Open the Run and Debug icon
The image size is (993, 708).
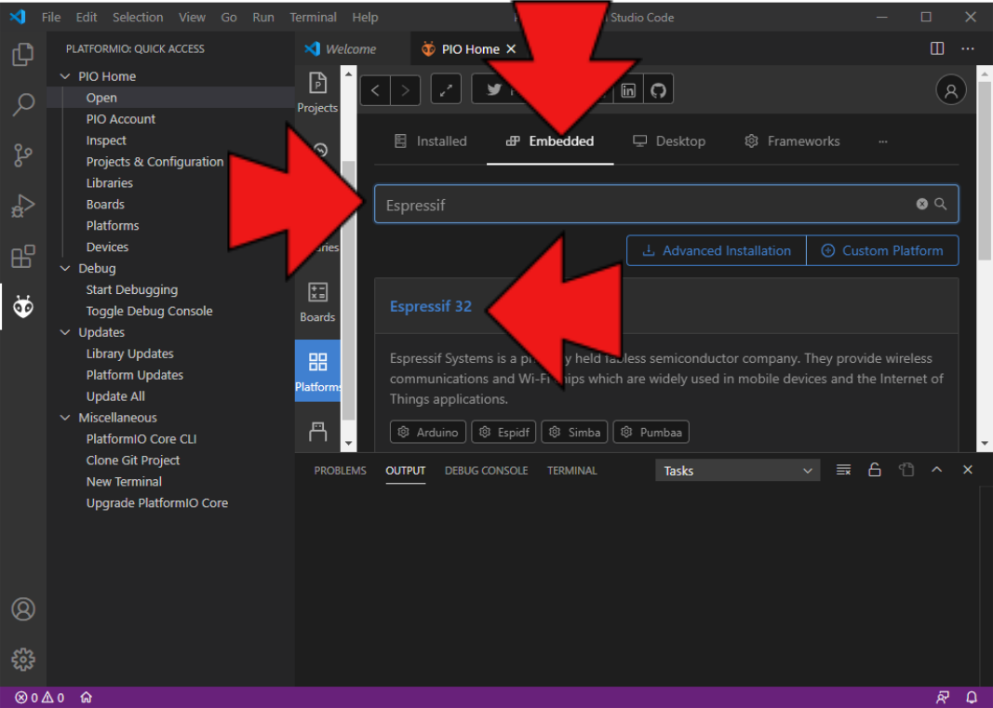(x=23, y=206)
